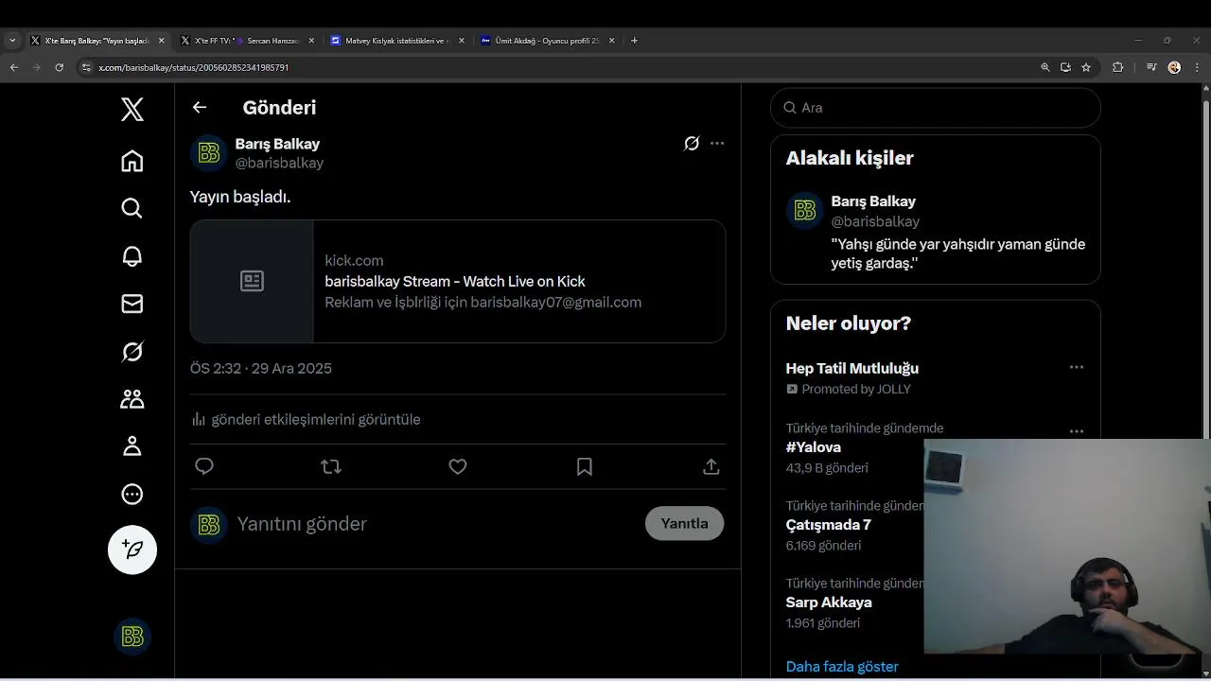1211x681 pixels.
Task: Go back with the Gönderi arrow
Action: click(x=200, y=108)
